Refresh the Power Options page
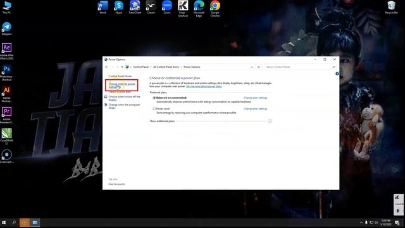Viewport: 405px width, 228px height. pos(259,67)
